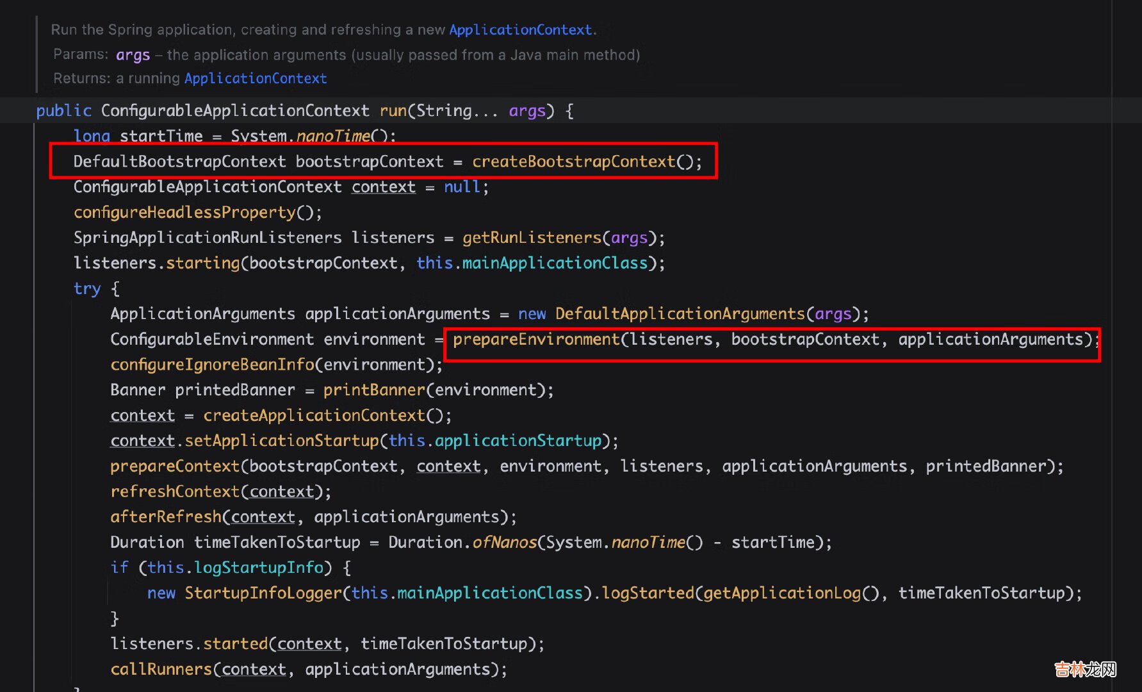
Task: Click the configureIgnoreBeanInfo call
Action: coord(212,365)
